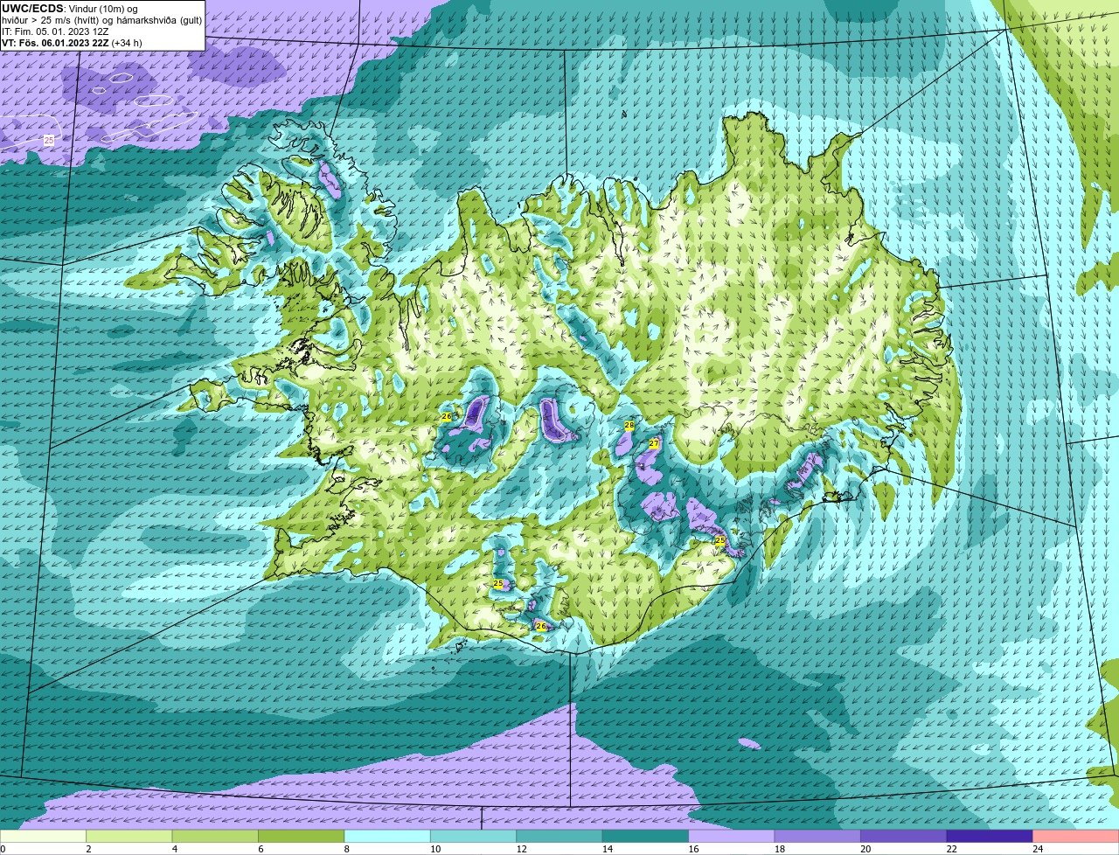
Task: Select the green 4–6 m/s colorbar segment
Action: tap(216, 836)
